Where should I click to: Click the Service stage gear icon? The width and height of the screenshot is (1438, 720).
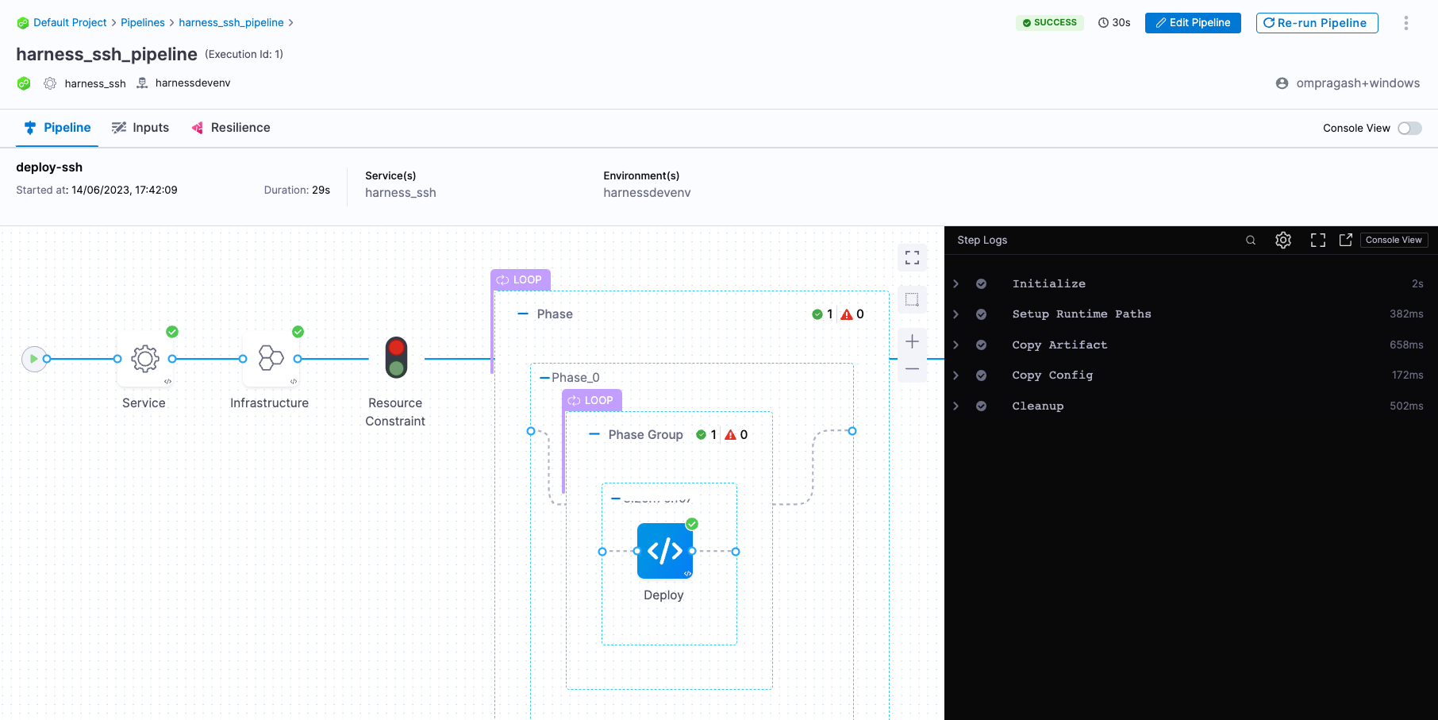(144, 359)
